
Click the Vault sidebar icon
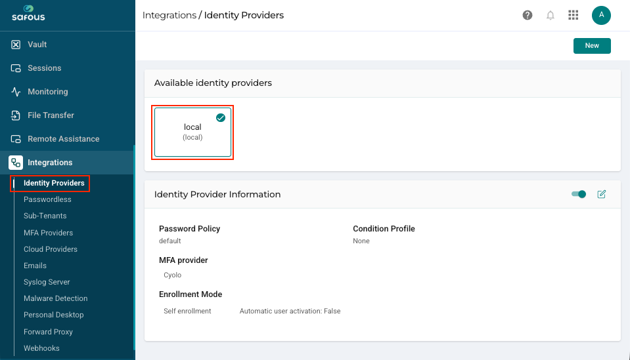coord(16,45)
